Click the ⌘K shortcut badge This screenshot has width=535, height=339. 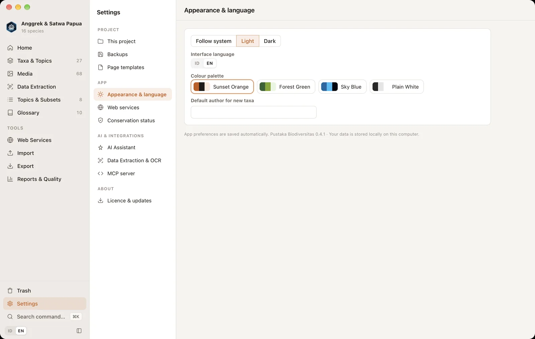click(x=76, y=317)
